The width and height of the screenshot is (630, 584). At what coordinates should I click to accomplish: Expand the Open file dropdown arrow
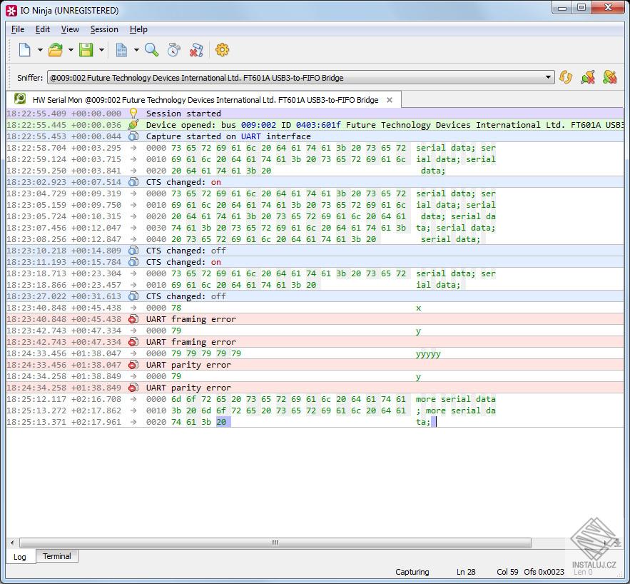[x=71, y=50]
